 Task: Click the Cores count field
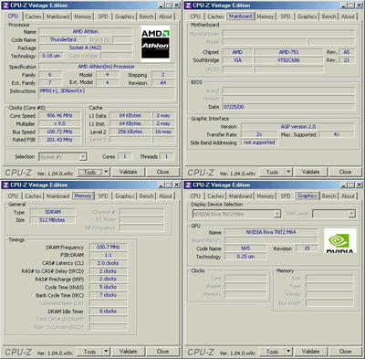point(125,156)
